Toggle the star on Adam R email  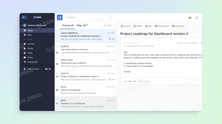tap(57, 77)
